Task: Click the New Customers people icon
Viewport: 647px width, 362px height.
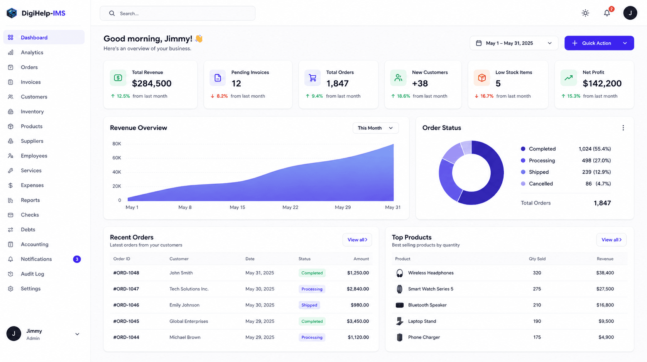Action: coord(398,78)
